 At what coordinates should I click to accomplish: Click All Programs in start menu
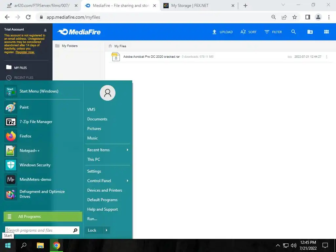tap(43, 217)
